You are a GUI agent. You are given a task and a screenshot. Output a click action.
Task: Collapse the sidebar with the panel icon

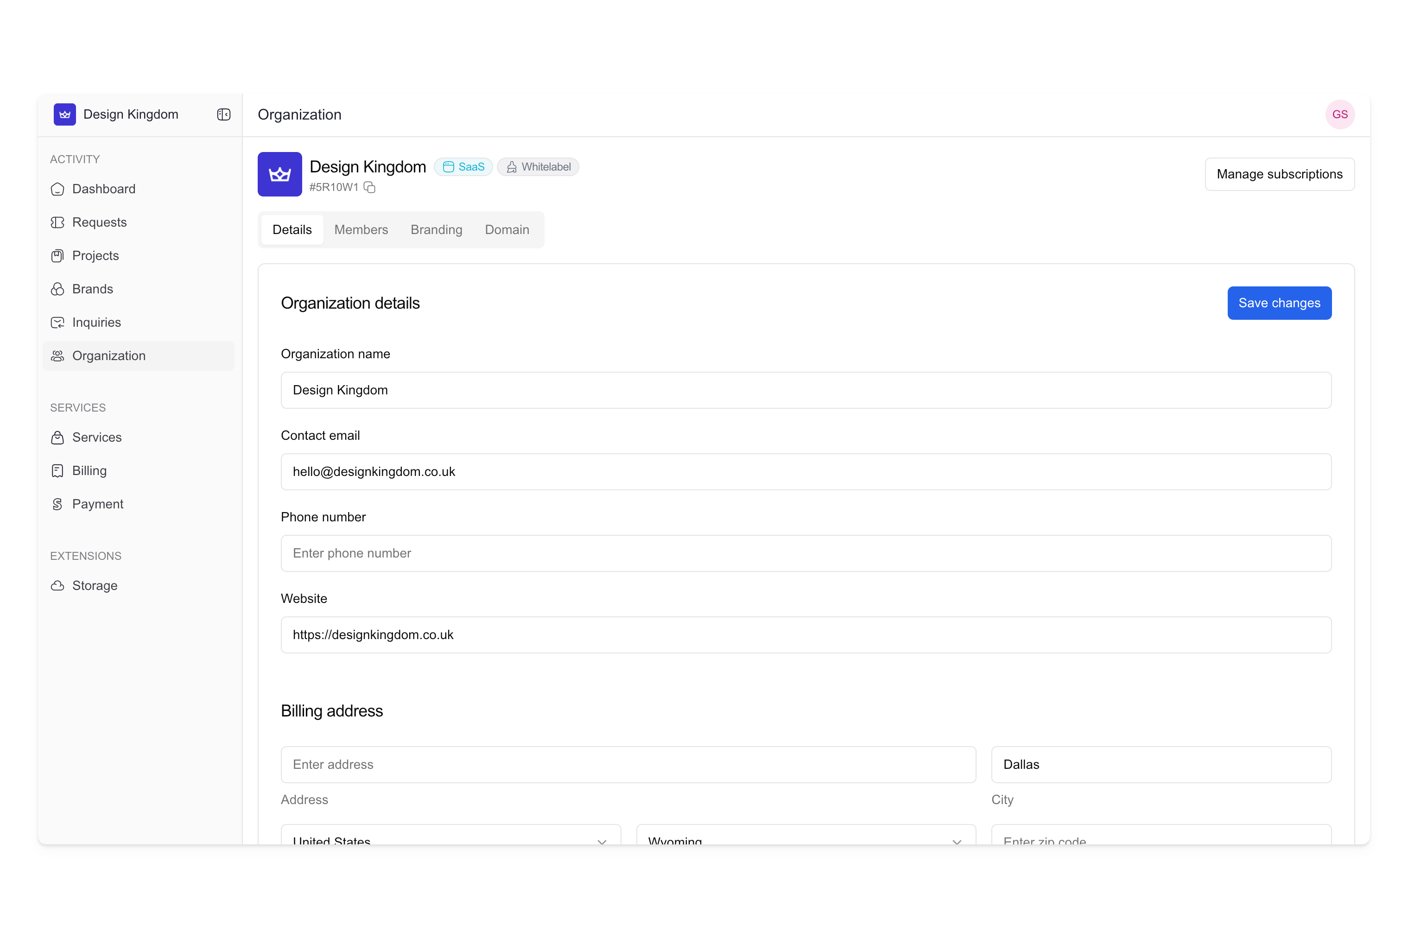tap(224, 114)
